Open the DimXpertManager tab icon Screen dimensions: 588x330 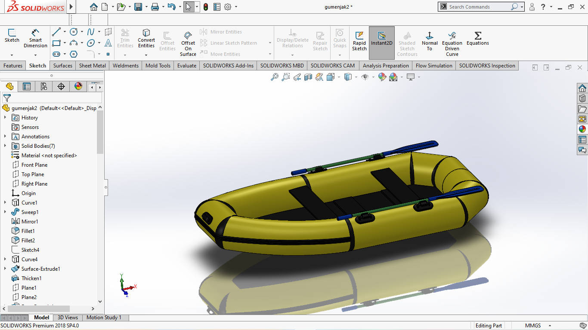61,86
